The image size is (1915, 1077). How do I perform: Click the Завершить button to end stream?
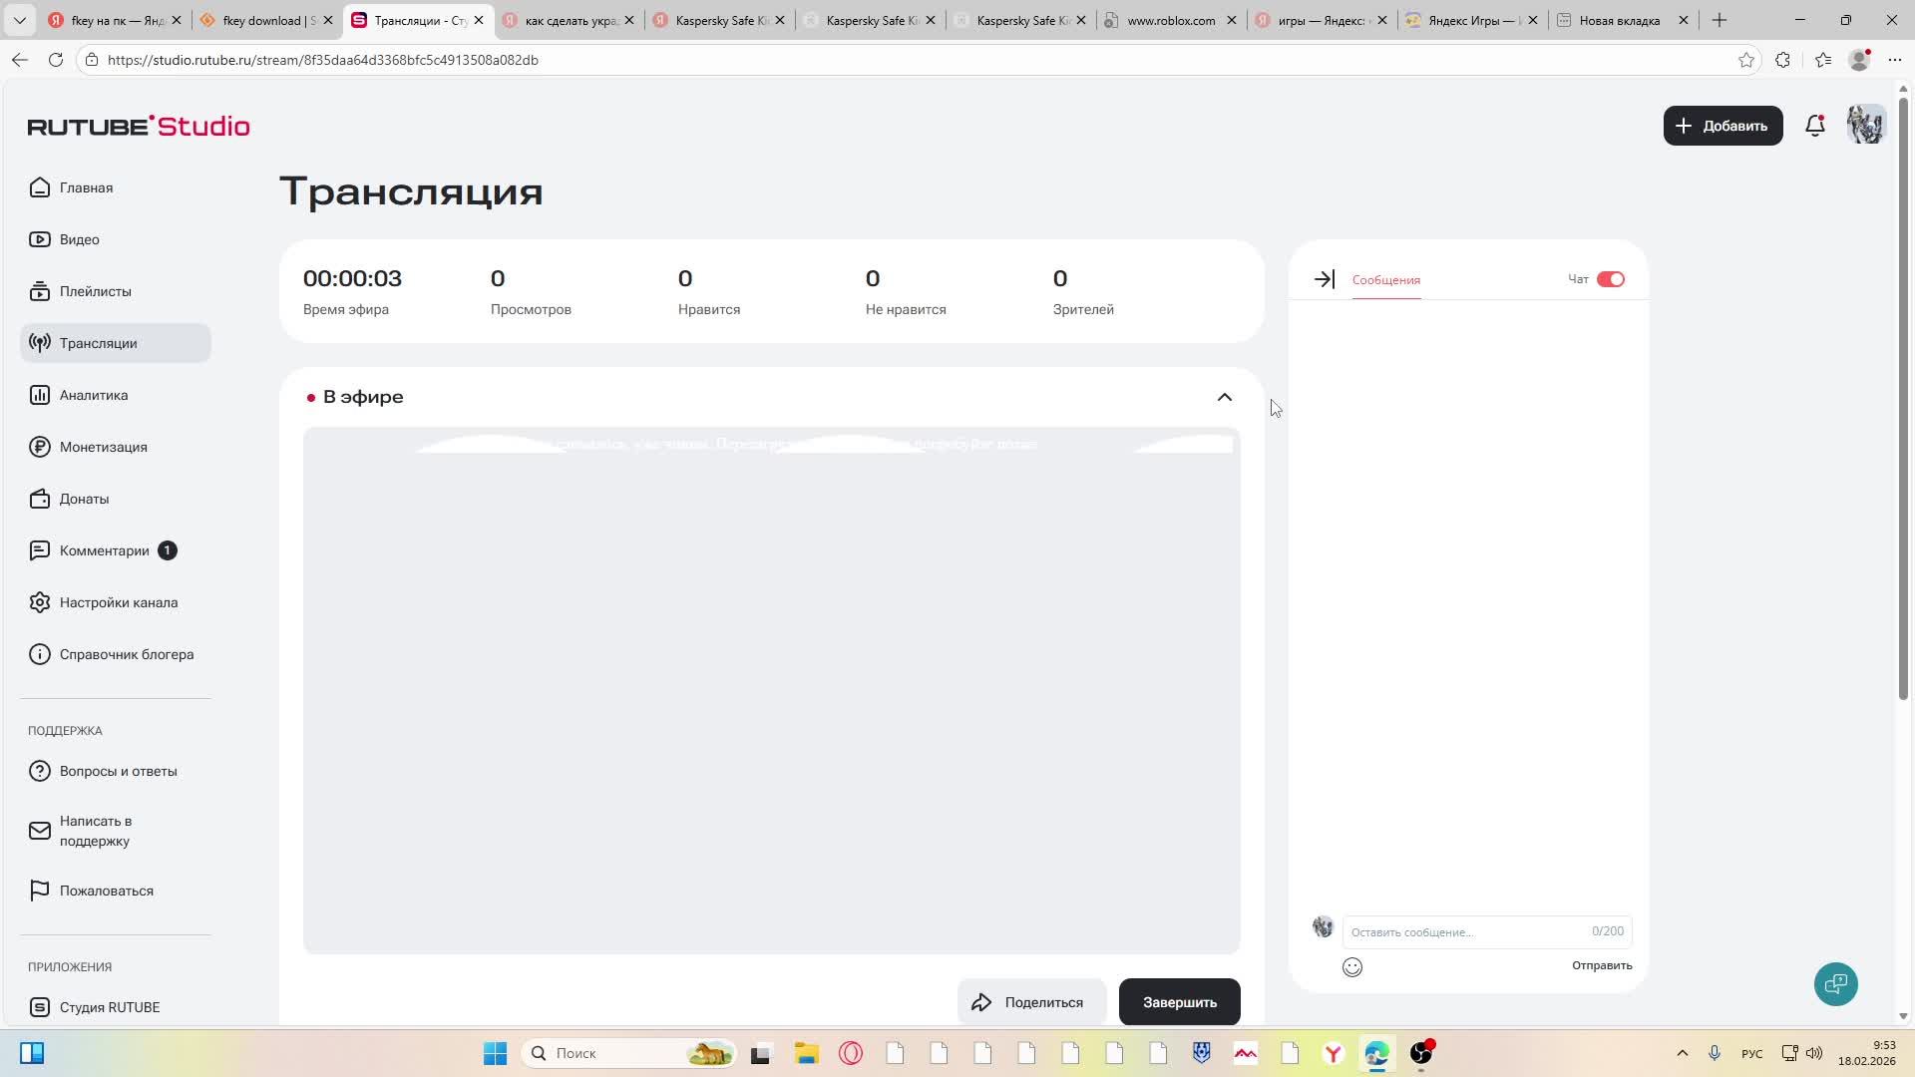pyautogui.click(x=1179, y=1002)
